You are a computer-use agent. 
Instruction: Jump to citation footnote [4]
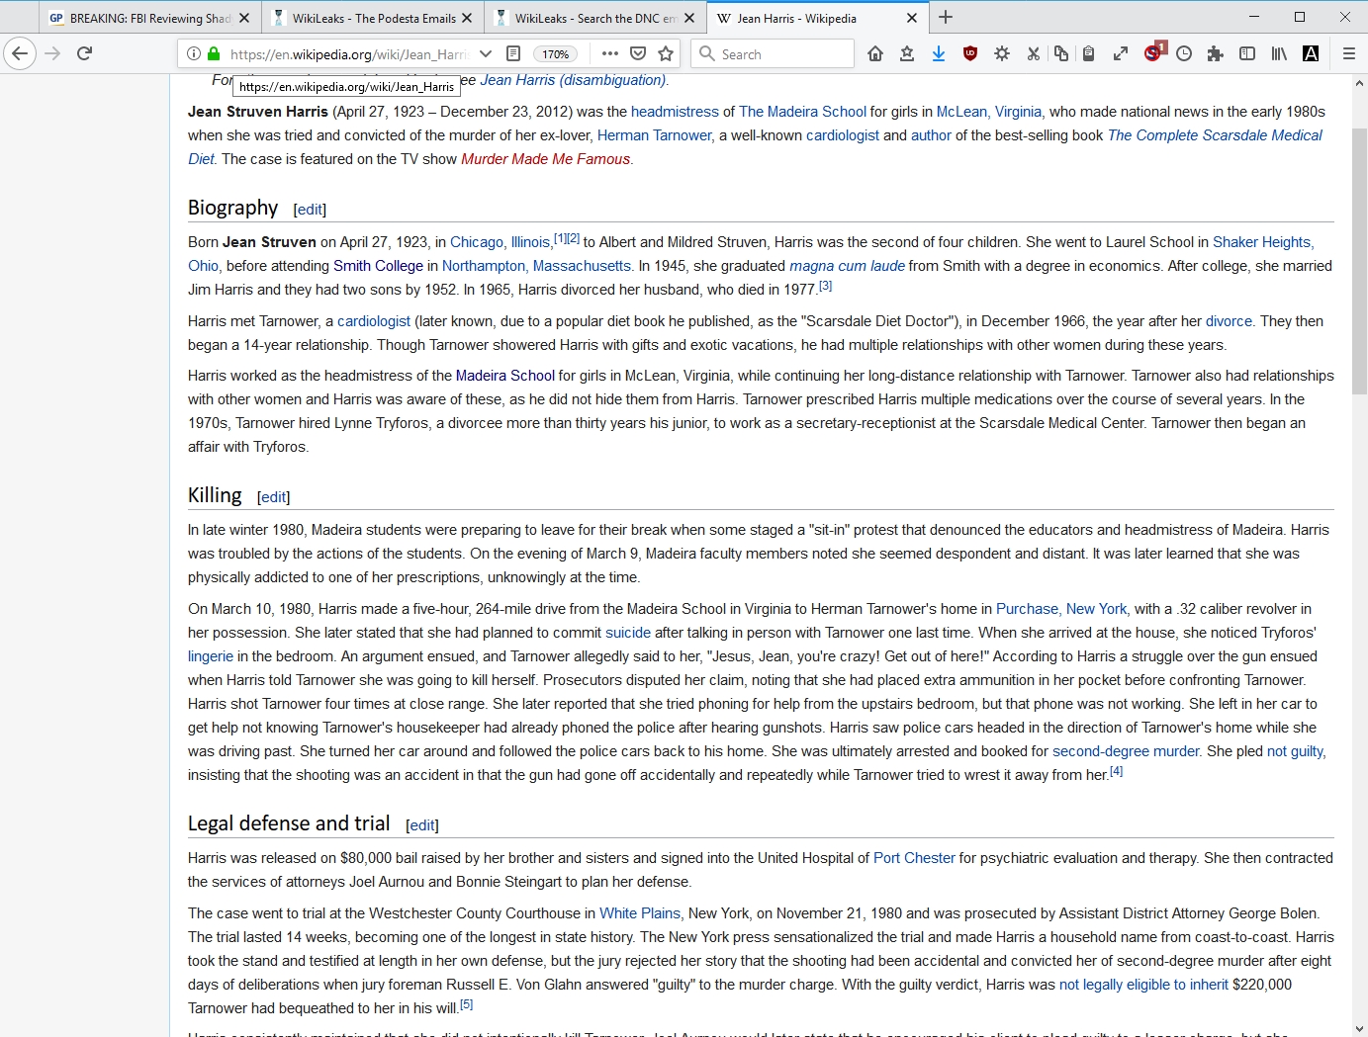coord(1116,771)
